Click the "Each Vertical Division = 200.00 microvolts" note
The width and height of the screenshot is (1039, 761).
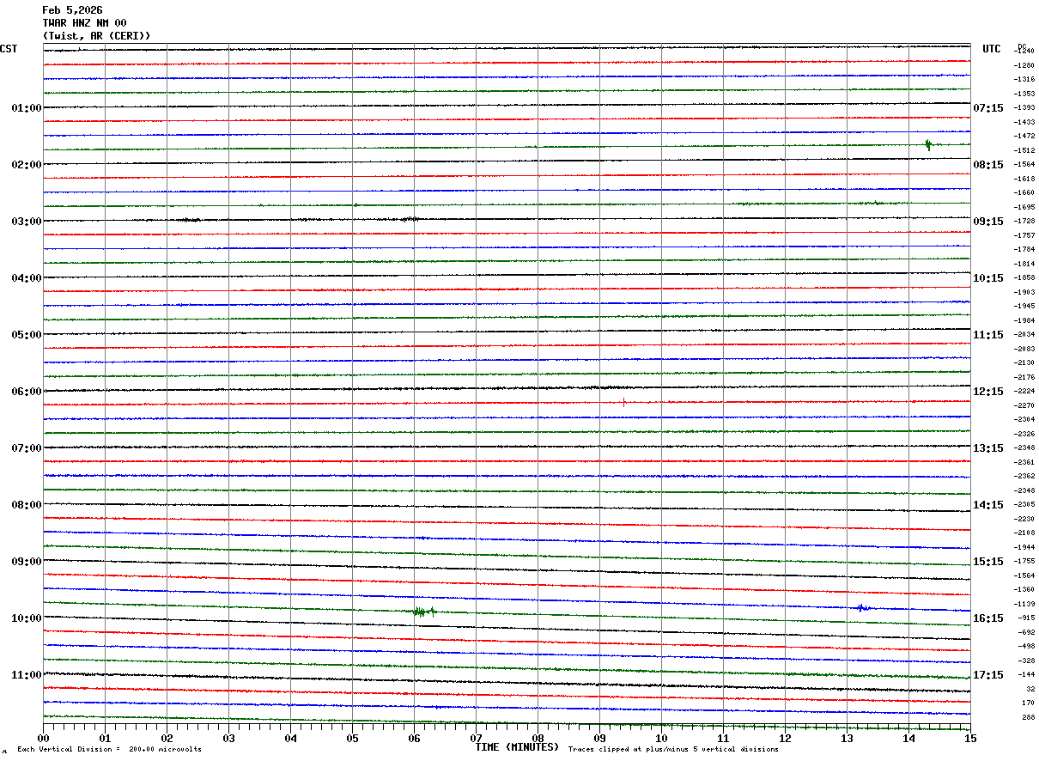[x=109, y=750]
